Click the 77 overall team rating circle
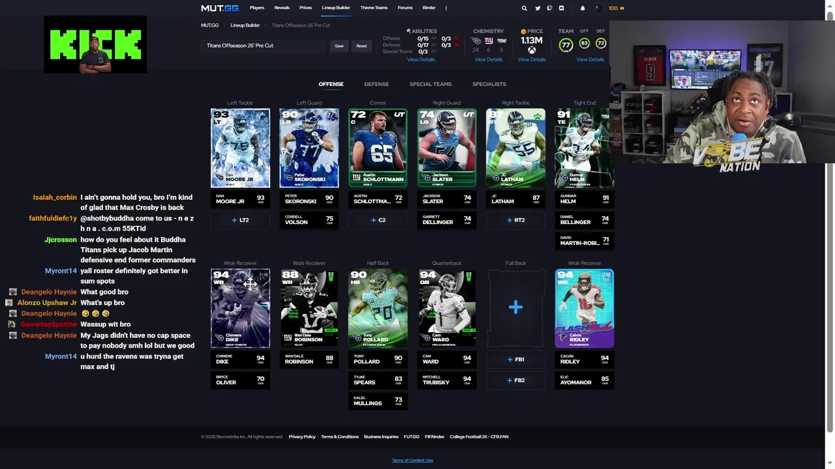This screenshot has width=835, height=469. pyautogui.click(x=566, y=45)
